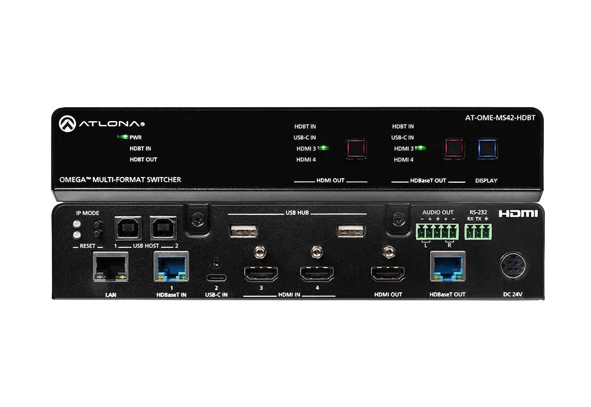Click the blue HDBaseT IN port
Viewport: 591px width, 407px height.
(x=171, y=267)
